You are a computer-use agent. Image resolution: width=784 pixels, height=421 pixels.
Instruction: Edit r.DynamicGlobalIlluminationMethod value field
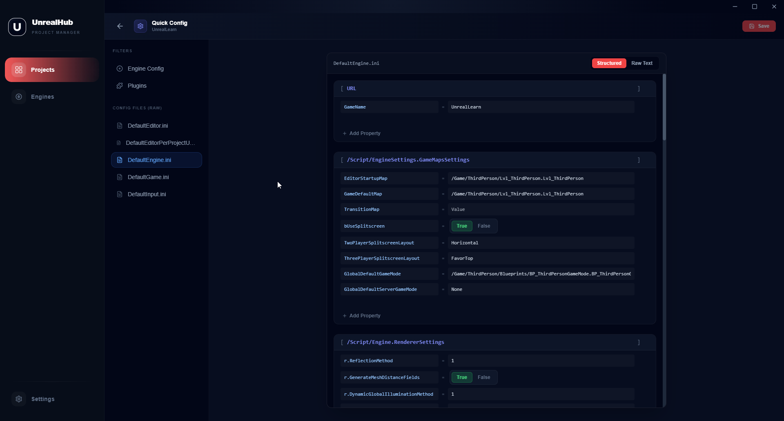[x=541, y=394]
